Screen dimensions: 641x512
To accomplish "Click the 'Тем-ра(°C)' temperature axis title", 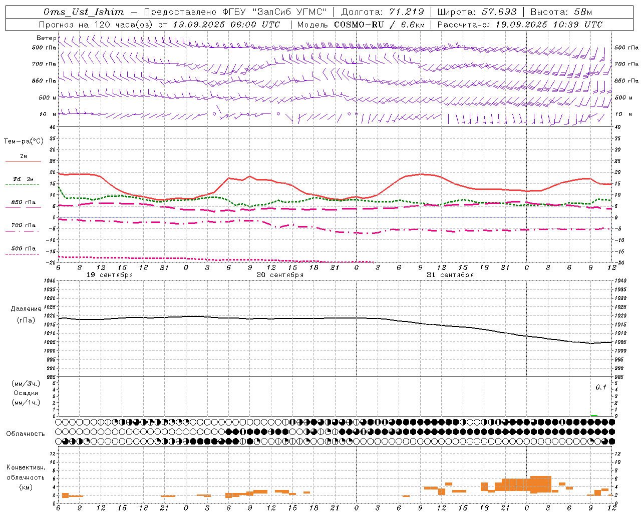I will pos(24,141).
